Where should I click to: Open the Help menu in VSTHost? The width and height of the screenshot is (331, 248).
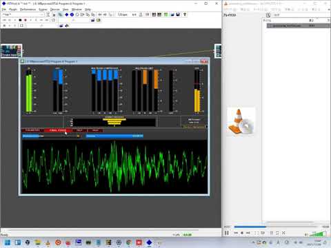pos(88,10)
